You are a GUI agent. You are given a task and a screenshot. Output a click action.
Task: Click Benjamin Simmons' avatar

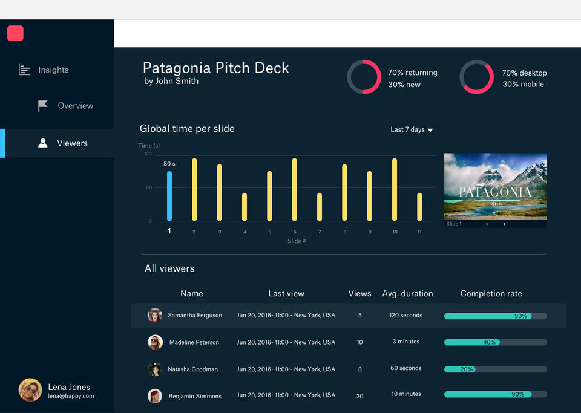[x=155, y=396]
